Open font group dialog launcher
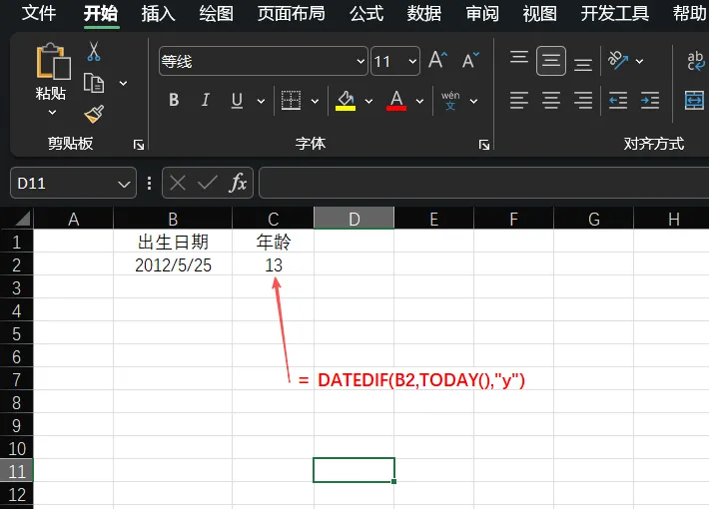This screenshot has height=509, width=709. (x=484, y=145)
